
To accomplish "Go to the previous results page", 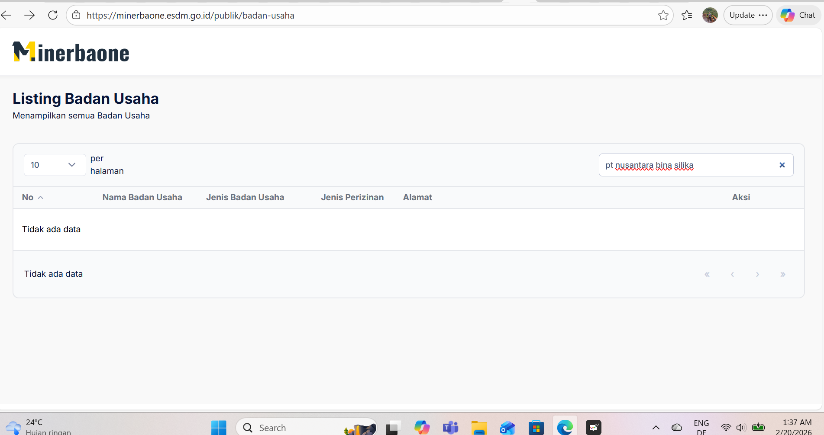I will click(732, 274).
